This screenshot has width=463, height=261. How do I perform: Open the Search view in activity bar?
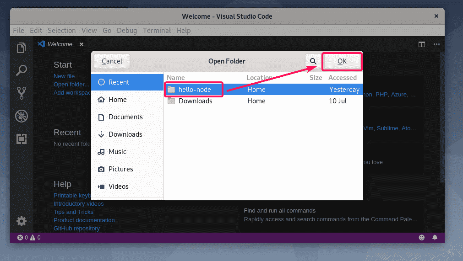click(x=22, y=70)
